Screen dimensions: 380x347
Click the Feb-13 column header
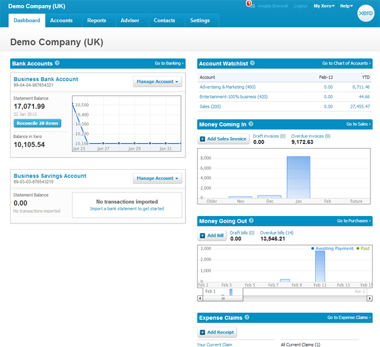click(326, 77)
